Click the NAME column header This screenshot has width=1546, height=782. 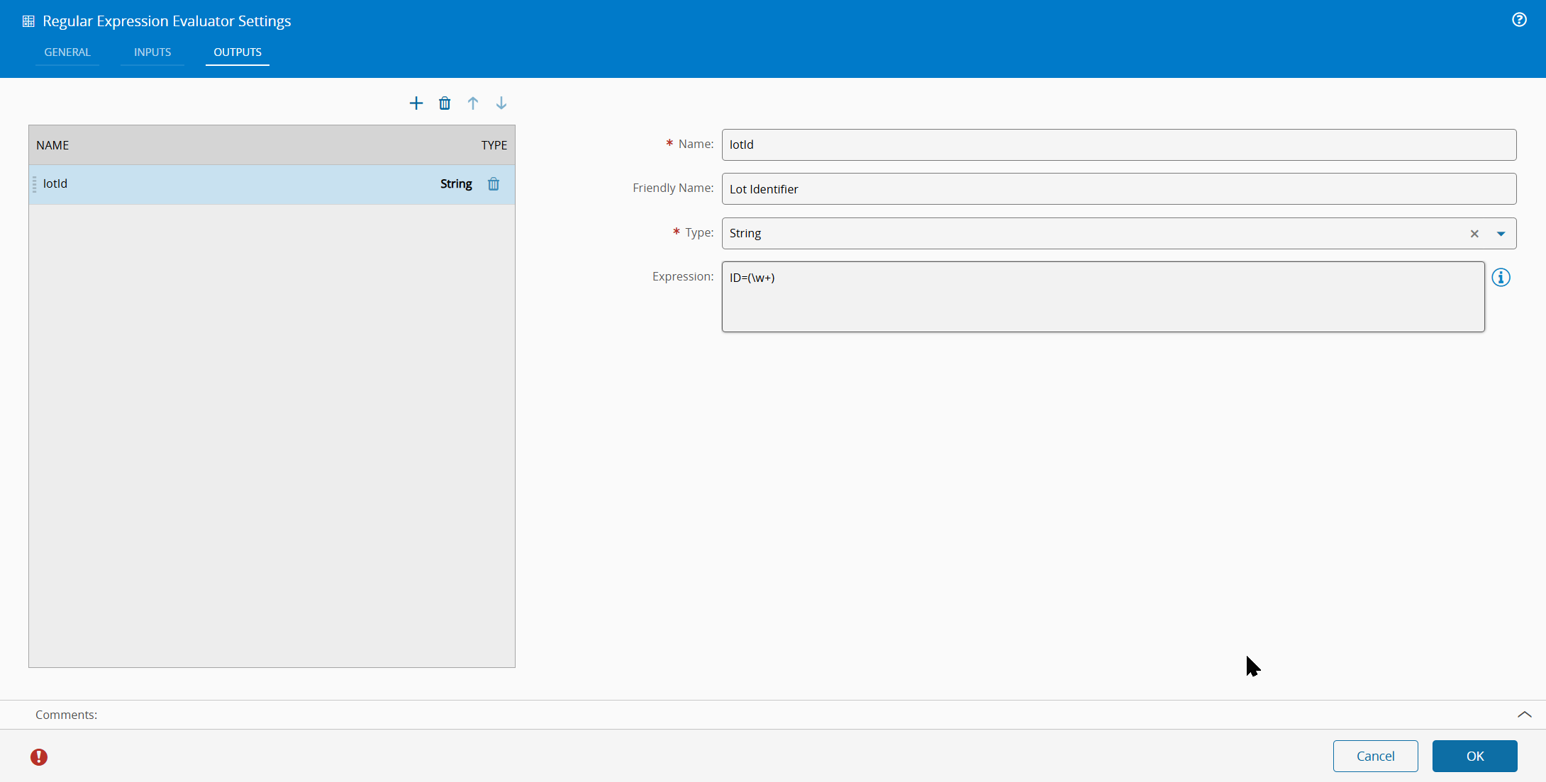tap(52, 145)
